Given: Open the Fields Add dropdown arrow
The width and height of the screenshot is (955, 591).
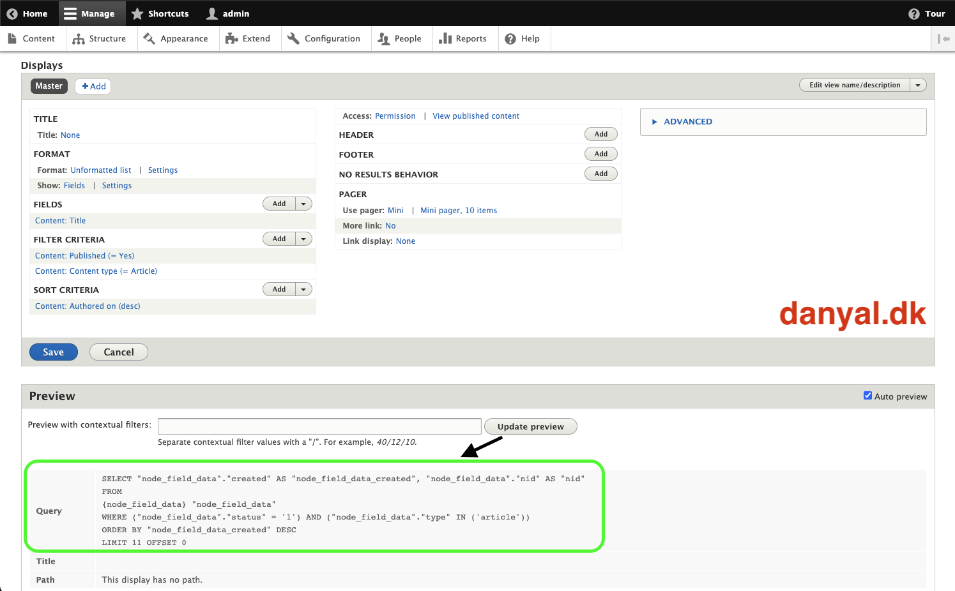Looking at the screenshot, I should tap(303, 204).
